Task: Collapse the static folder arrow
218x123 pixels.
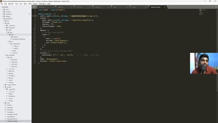Action: [5, 30]
